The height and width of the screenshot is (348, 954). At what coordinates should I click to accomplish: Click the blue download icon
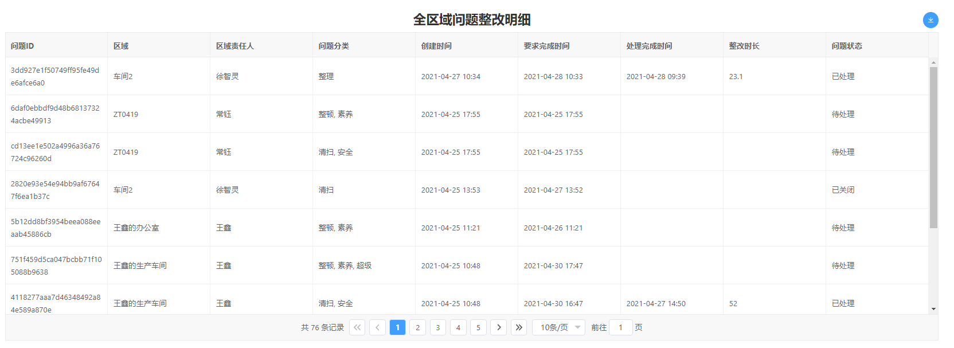(x=930, y=20)
